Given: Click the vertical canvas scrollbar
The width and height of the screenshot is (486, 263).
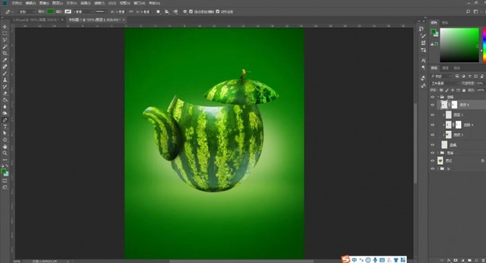Looking at the screenshot, I should (x=416, y=143).
